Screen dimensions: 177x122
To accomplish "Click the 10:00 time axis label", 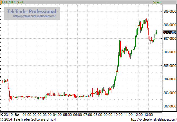I will click(118, 115).
